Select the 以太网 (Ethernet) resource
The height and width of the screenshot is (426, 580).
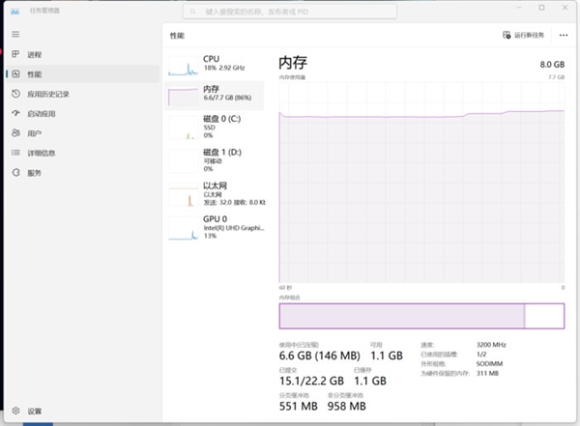(215, 194)
